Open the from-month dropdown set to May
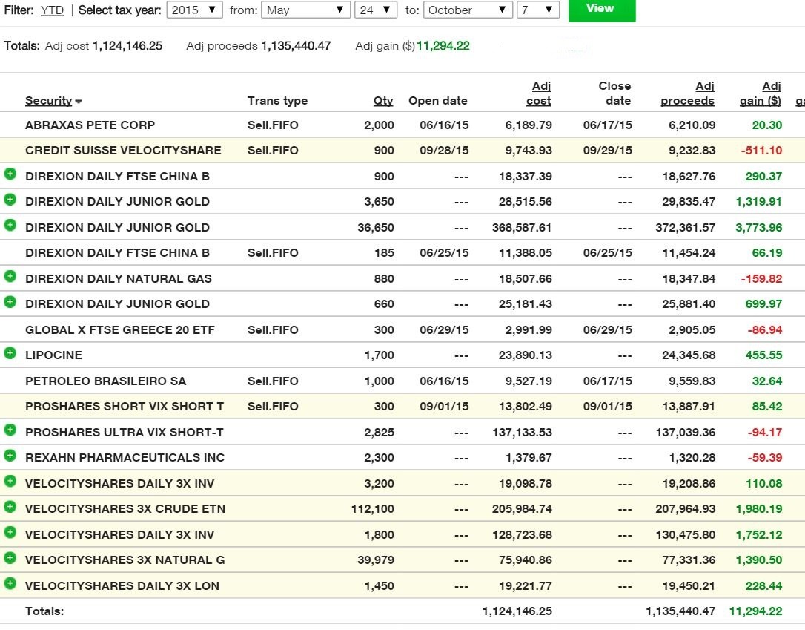 coord(305,10)
